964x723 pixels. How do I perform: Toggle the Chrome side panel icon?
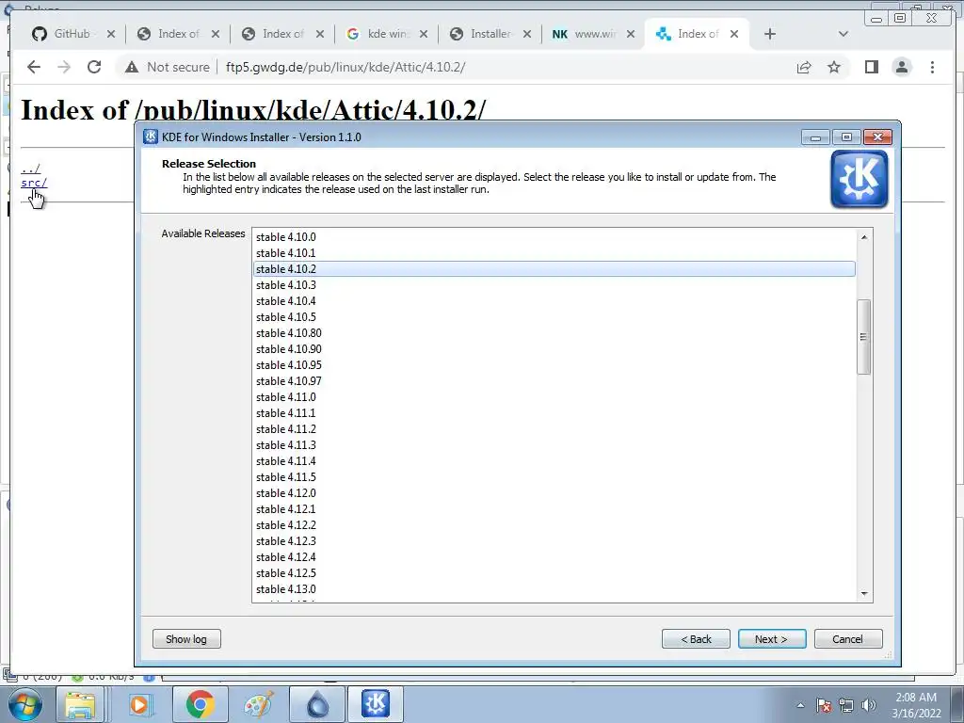871,67
